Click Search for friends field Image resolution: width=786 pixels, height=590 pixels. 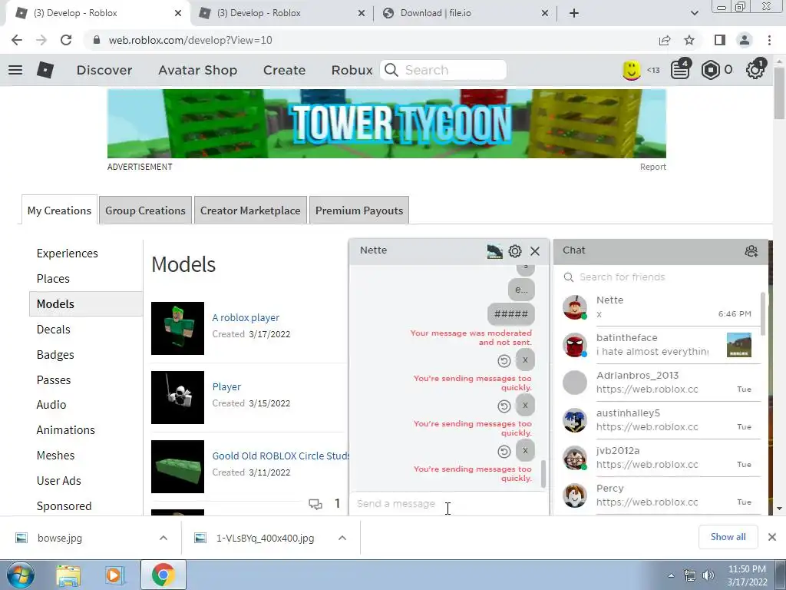(x=661, y=277)
